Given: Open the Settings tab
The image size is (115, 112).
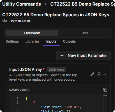Looking at the screenshot, I should tap(12, 41).
